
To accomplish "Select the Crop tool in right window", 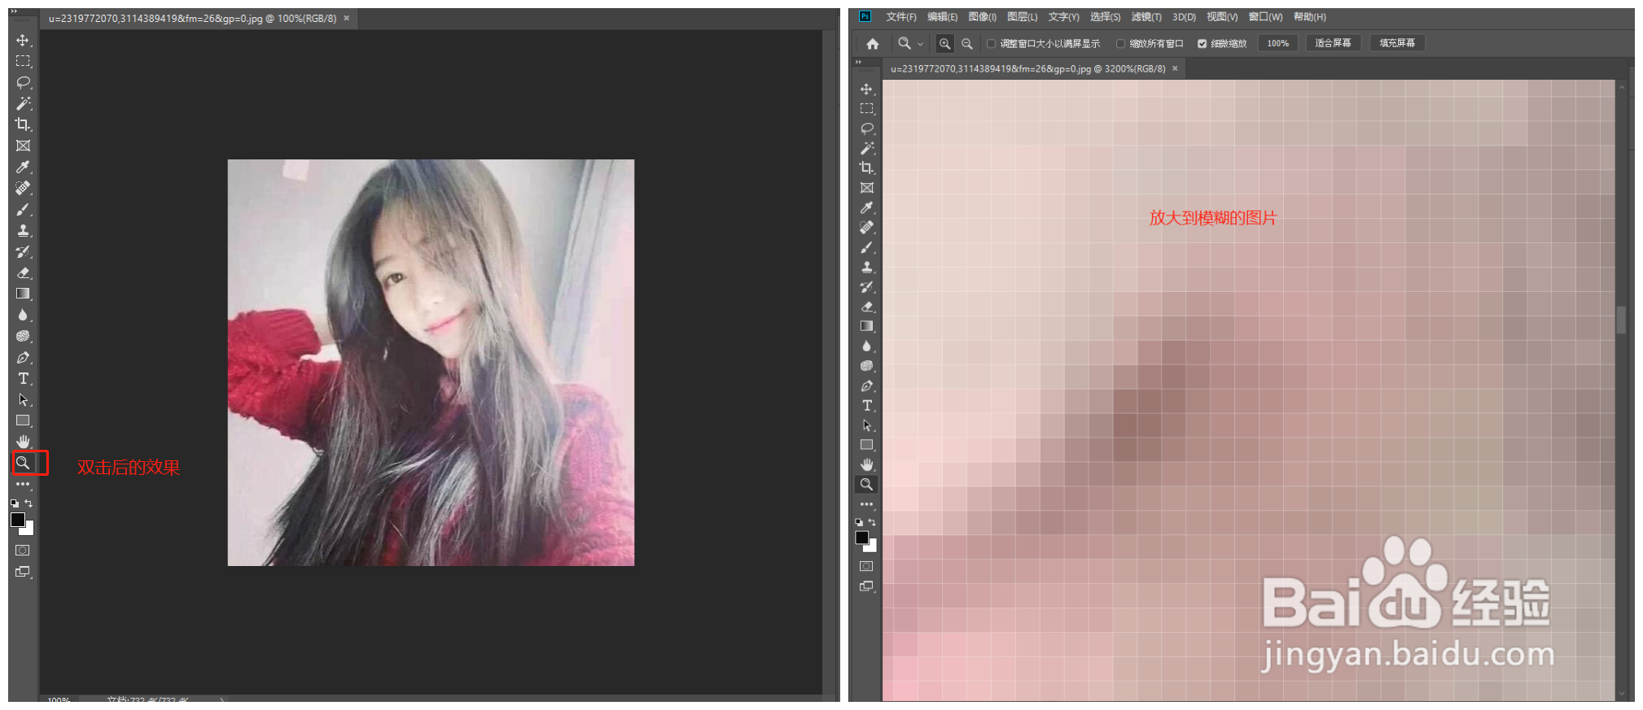I will point(866,168).
